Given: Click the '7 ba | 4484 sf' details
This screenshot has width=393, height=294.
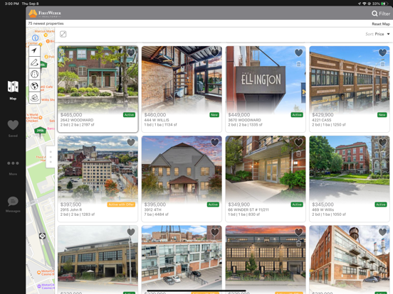Looking at the screenshot, I should 157,214.
